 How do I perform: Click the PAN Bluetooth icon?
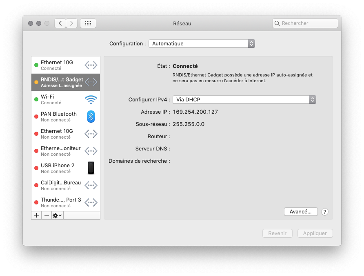[91, 117]
